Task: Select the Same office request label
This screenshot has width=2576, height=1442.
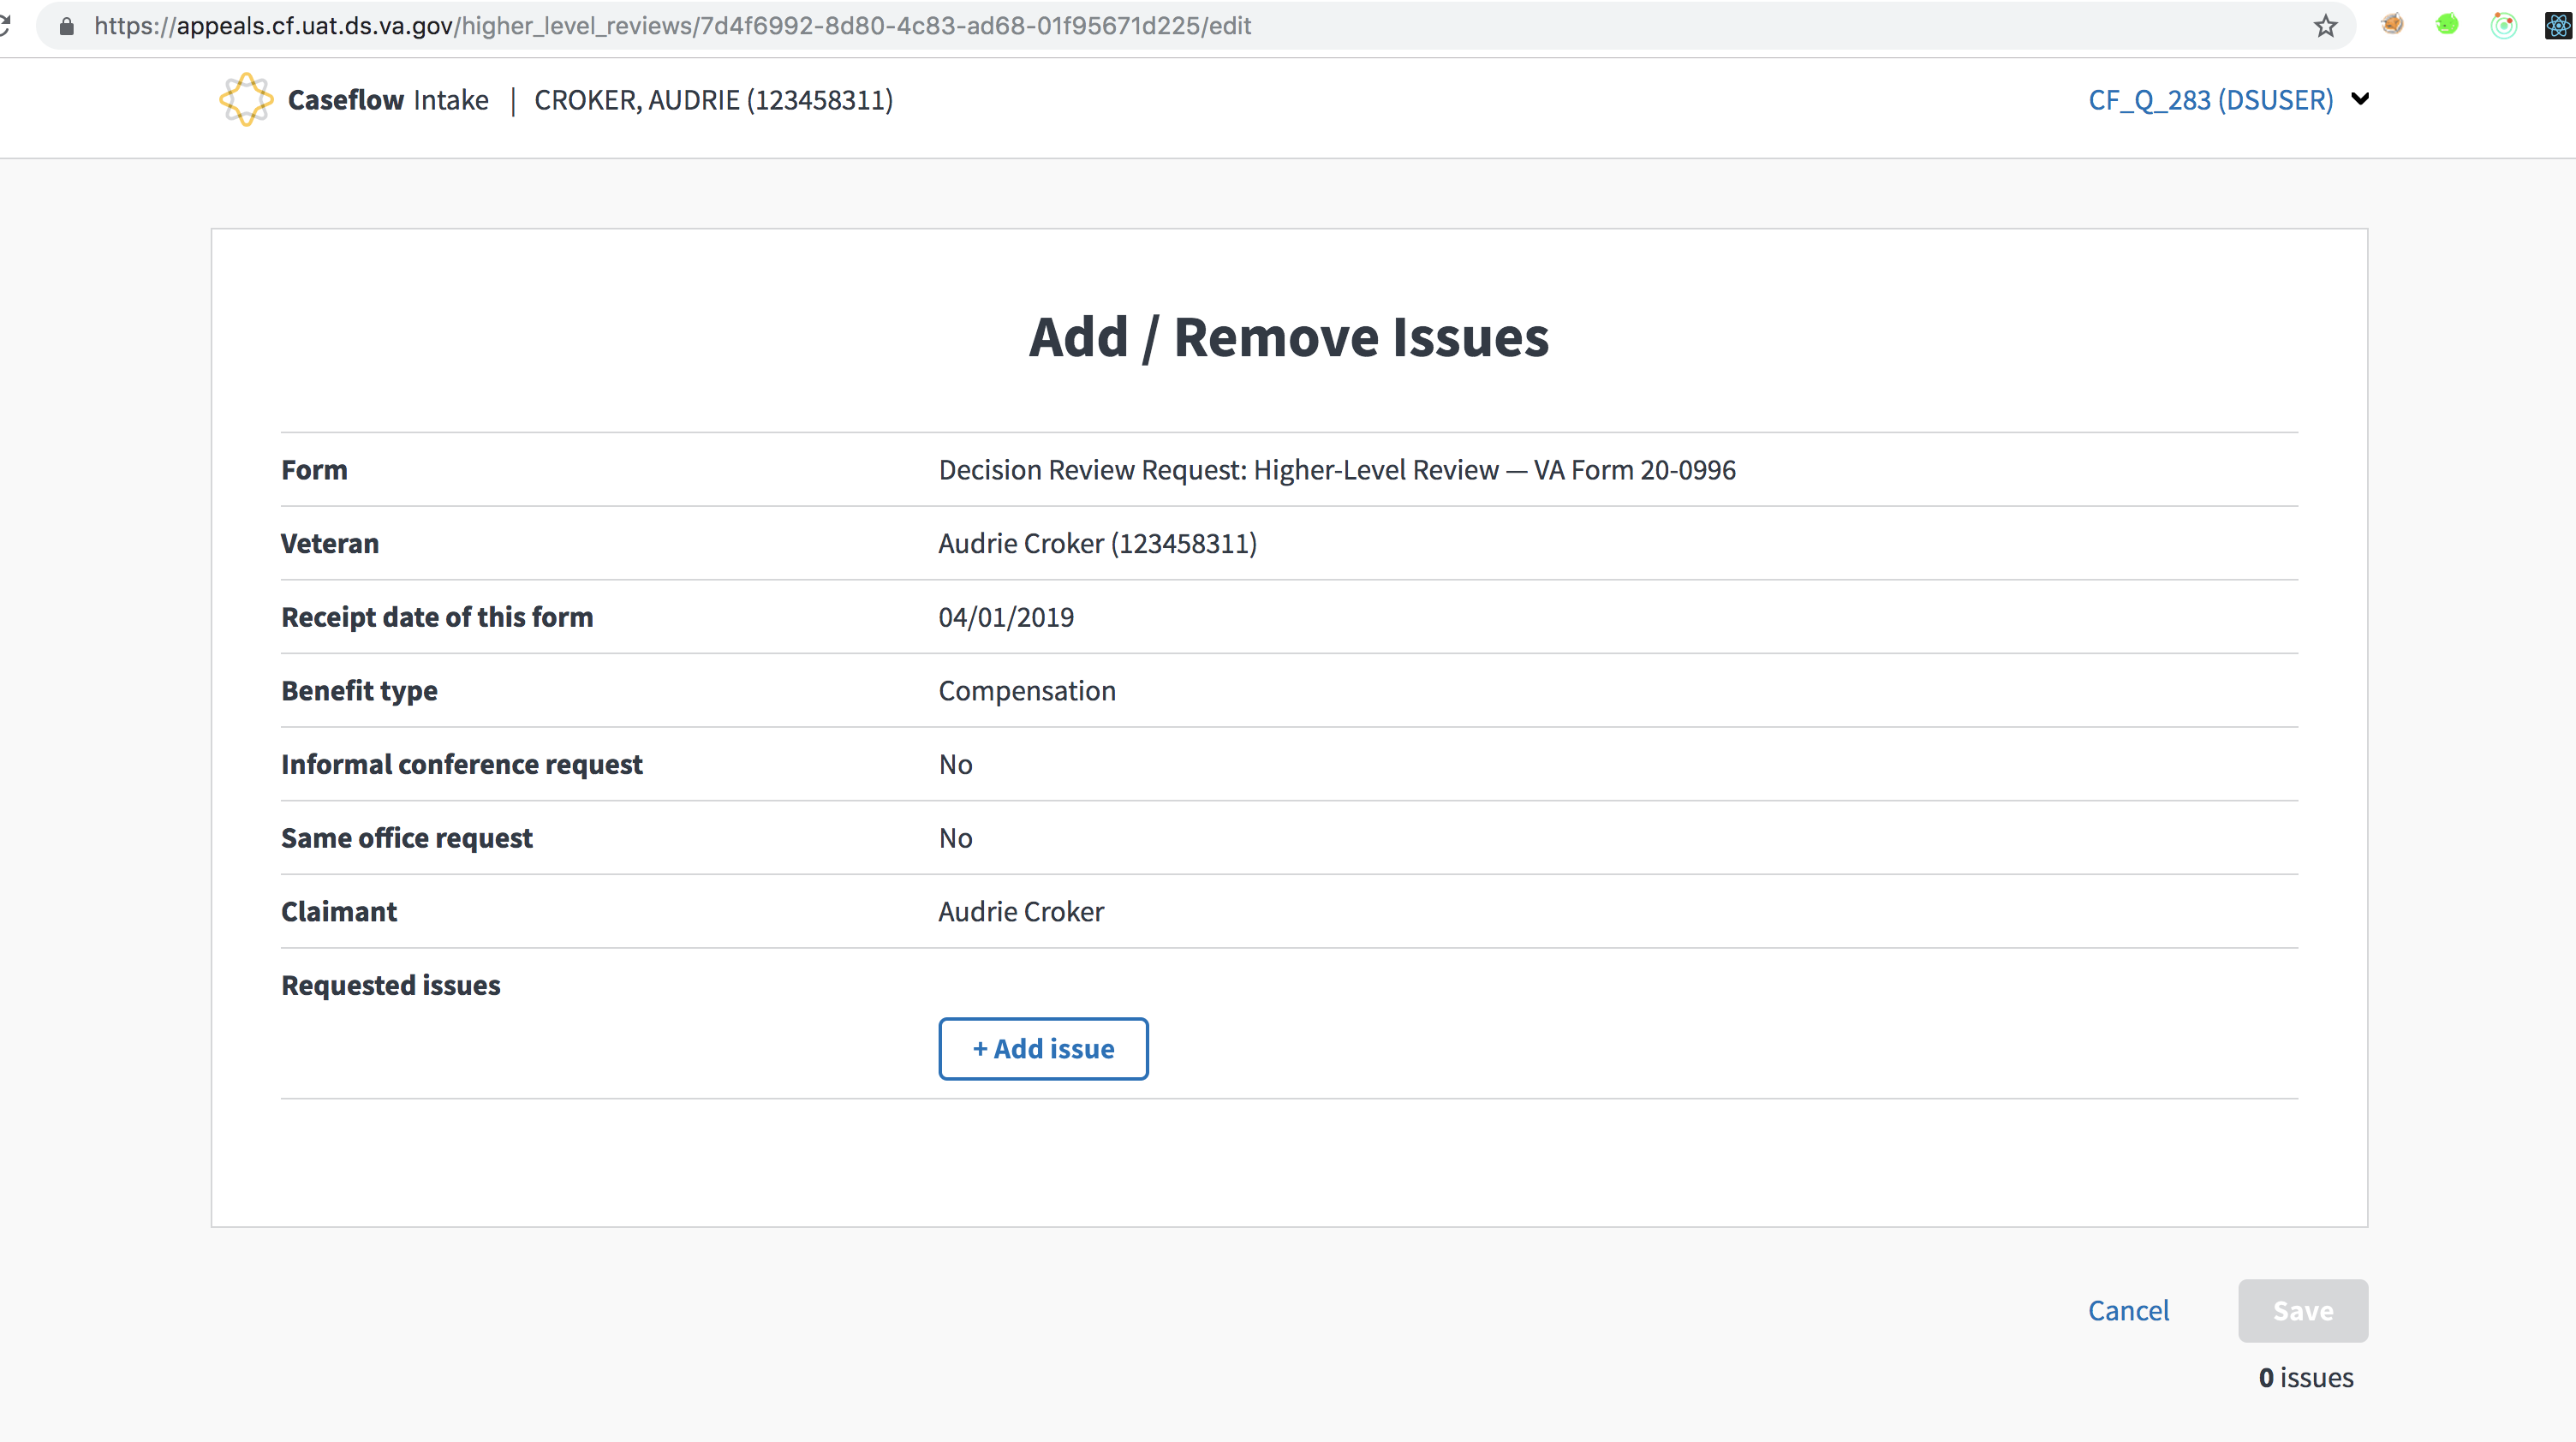Action: click(x=407, y=838)
